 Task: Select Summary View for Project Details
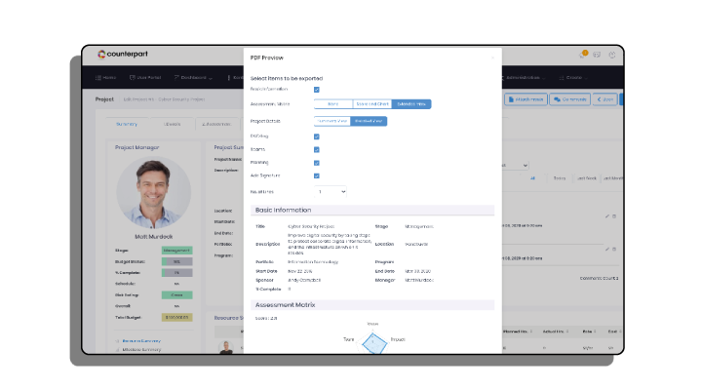click(x=332, y=121)
